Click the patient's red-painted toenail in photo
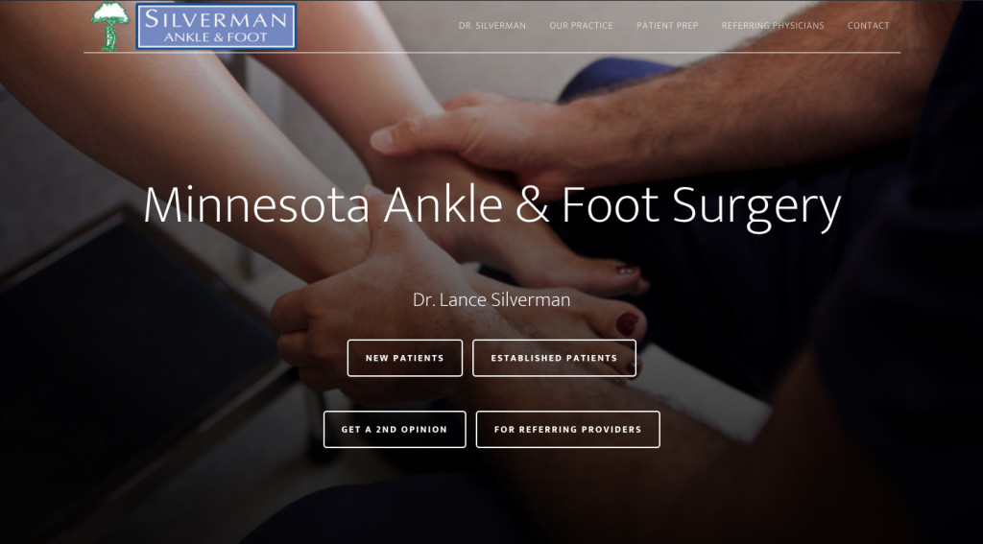 click(627, 323)
